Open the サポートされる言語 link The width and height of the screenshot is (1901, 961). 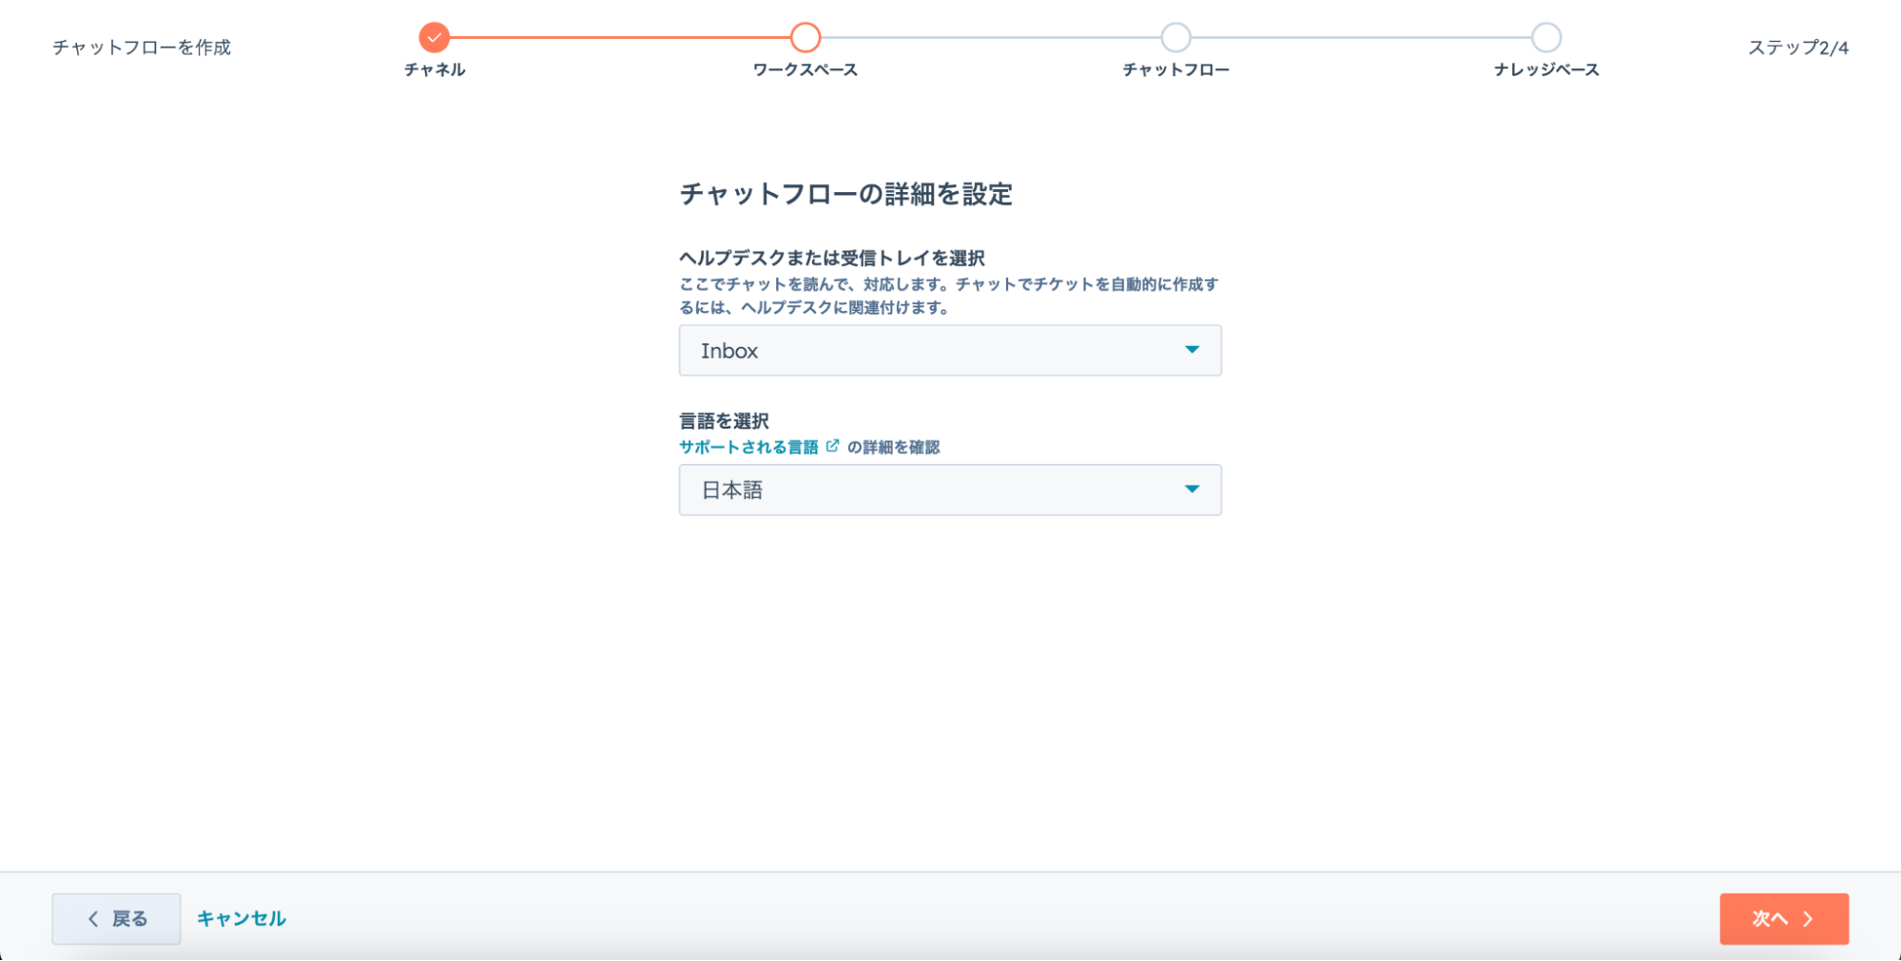[x=748, y=447]
